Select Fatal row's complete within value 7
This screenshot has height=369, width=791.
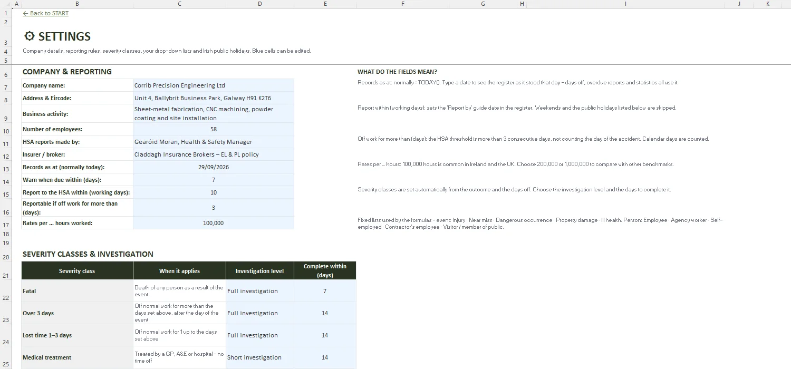pos(325,291)
